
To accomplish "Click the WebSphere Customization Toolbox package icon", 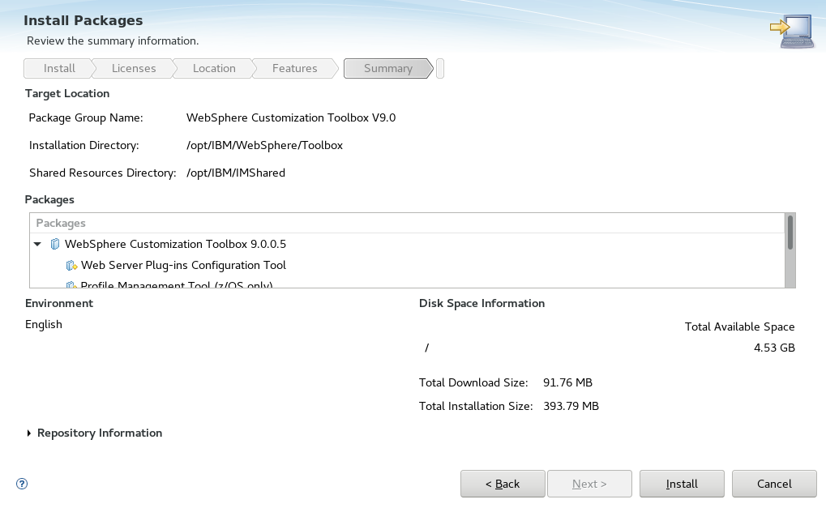I will [55, 244].
